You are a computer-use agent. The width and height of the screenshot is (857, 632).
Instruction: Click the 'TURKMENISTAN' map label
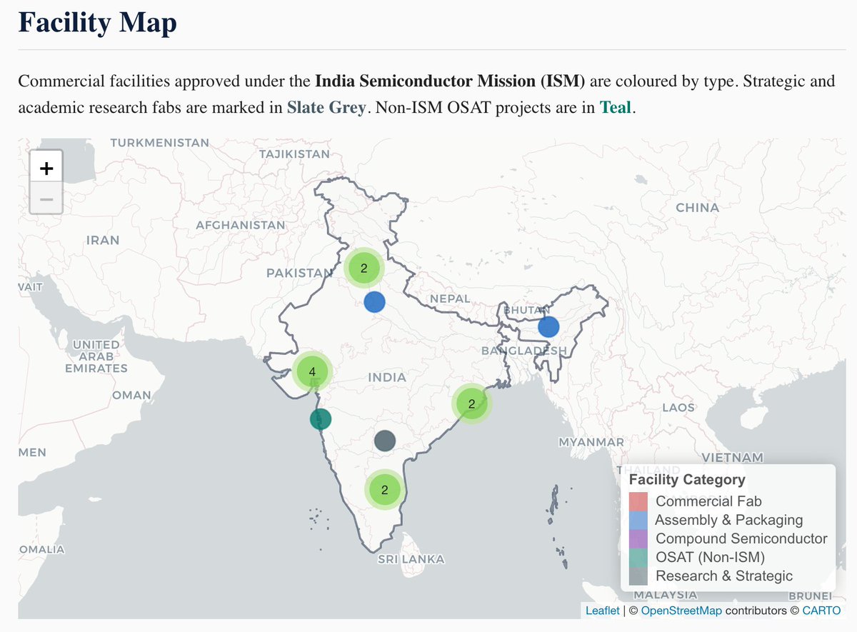pos(160,143)
